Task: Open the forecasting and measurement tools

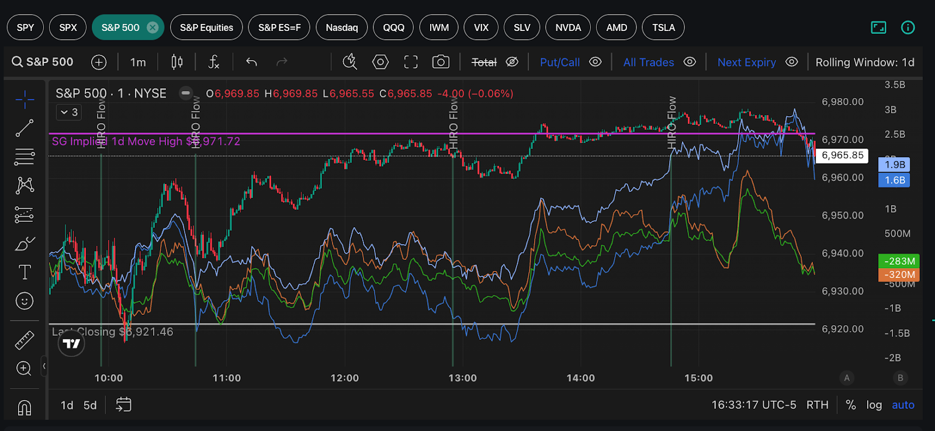Action: point(25,214)
